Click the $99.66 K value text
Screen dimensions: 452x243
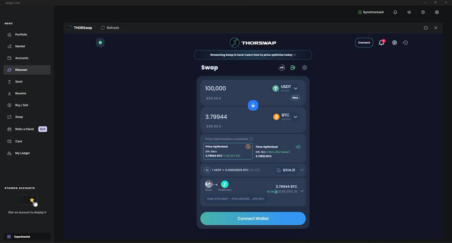tap(214, 98)
